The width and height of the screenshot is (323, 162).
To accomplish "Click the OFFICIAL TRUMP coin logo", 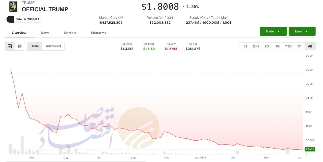I will pyautogui.click(x=13, y=7).
